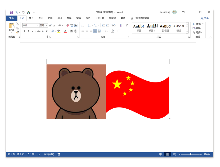Apply the 标题 1 heading style
The image size is (220, 167).
click(x=152, y=28)
